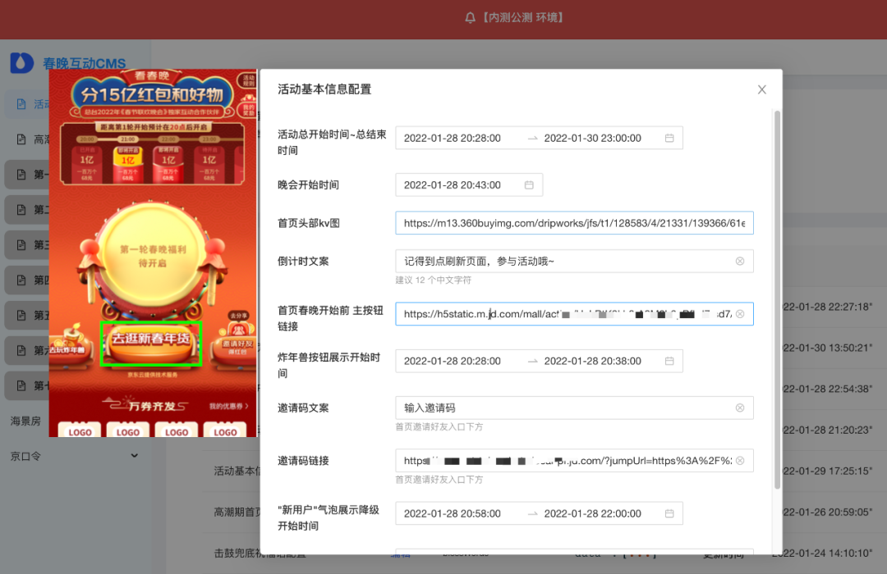The width and height of the screenshot is (887, 574).
Task: Open calendar icon for 晚会开始时间
Action: [x=529, y=184]
